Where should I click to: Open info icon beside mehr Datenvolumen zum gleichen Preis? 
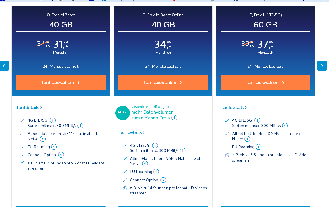174,118
